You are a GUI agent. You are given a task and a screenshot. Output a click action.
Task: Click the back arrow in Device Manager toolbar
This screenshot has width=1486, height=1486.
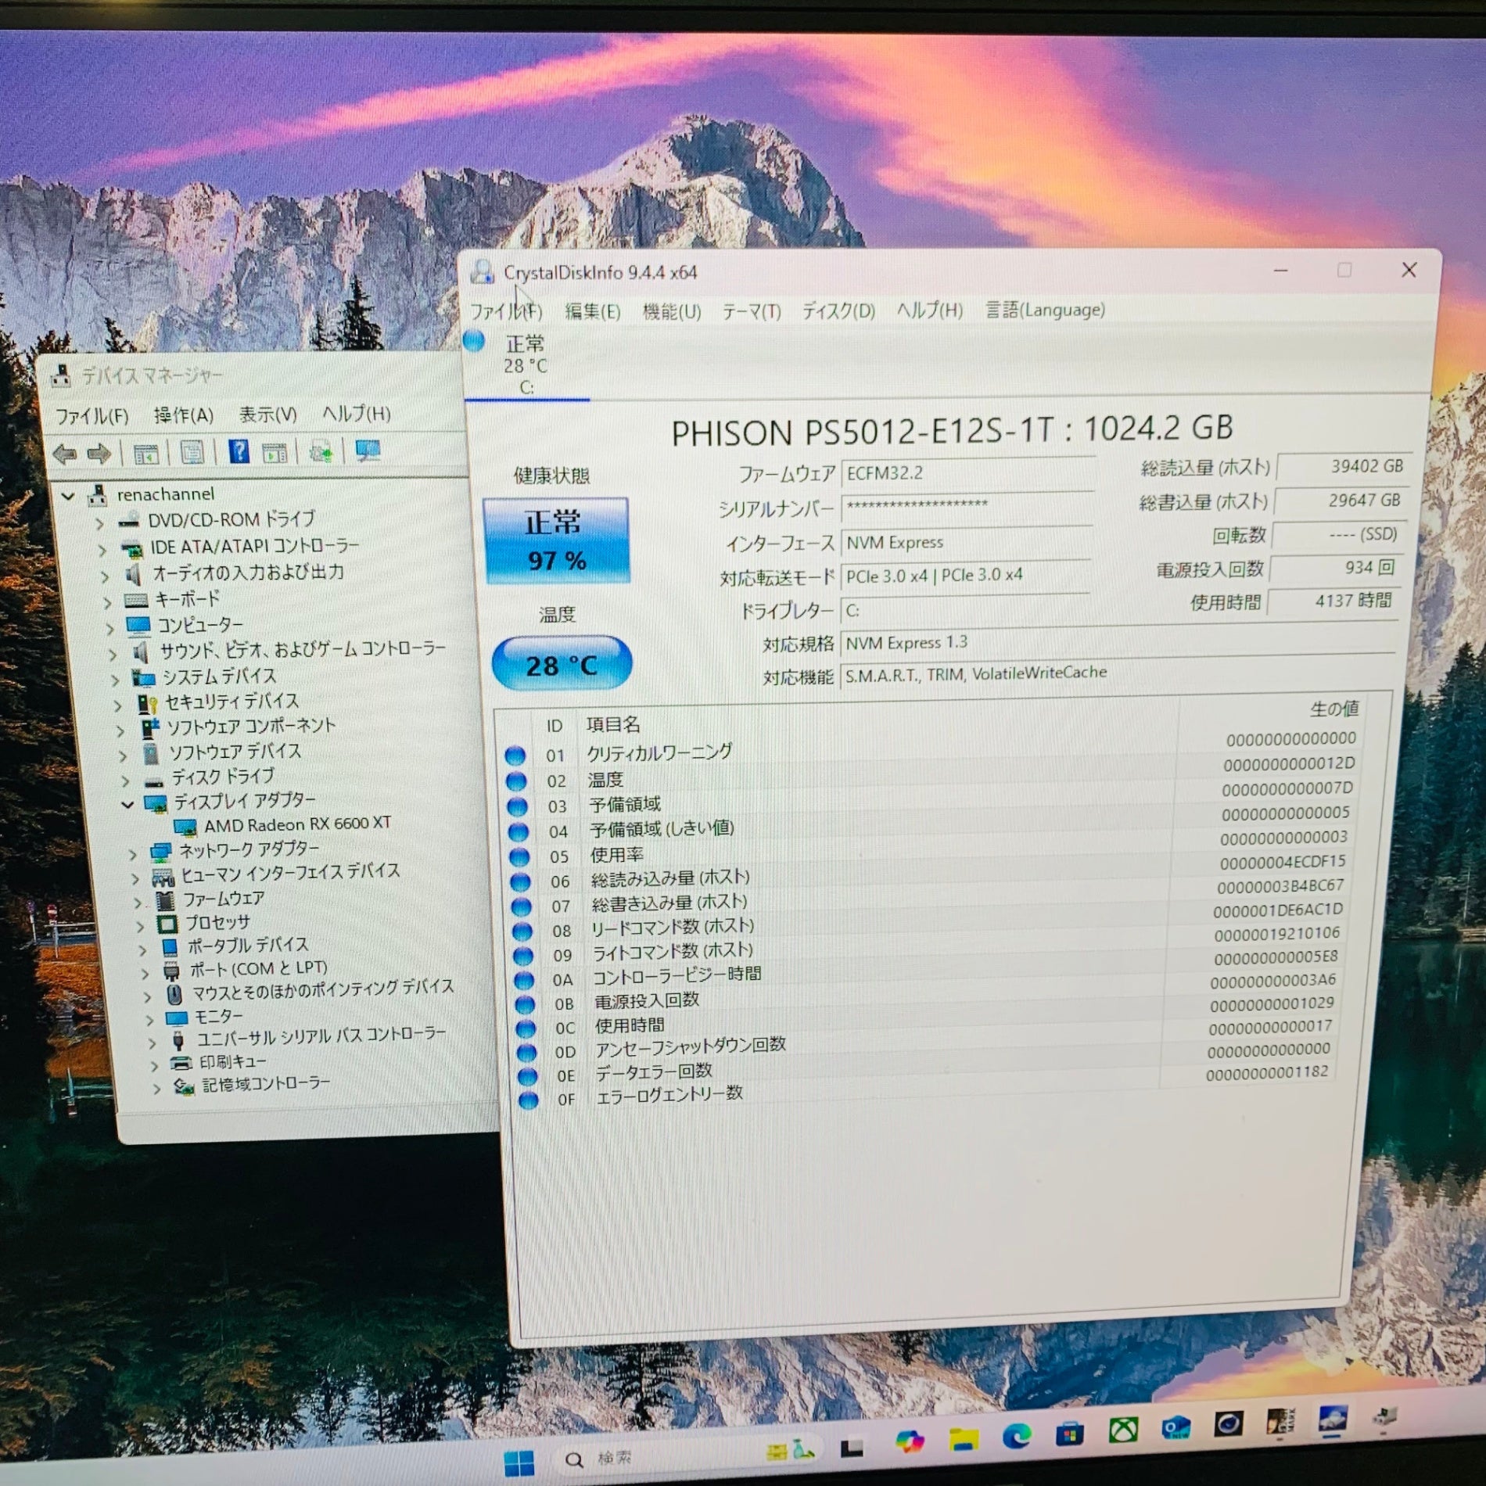click(x=65, y=453)
